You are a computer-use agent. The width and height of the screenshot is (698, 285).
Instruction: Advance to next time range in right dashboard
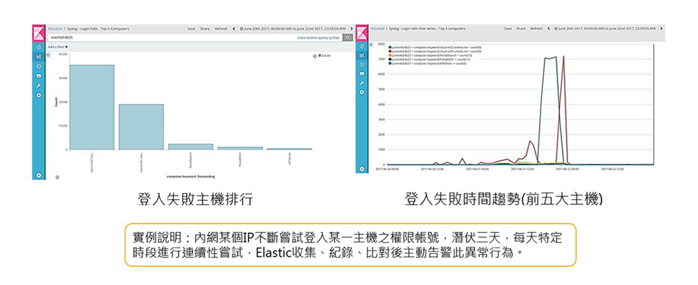click(662, 28)
